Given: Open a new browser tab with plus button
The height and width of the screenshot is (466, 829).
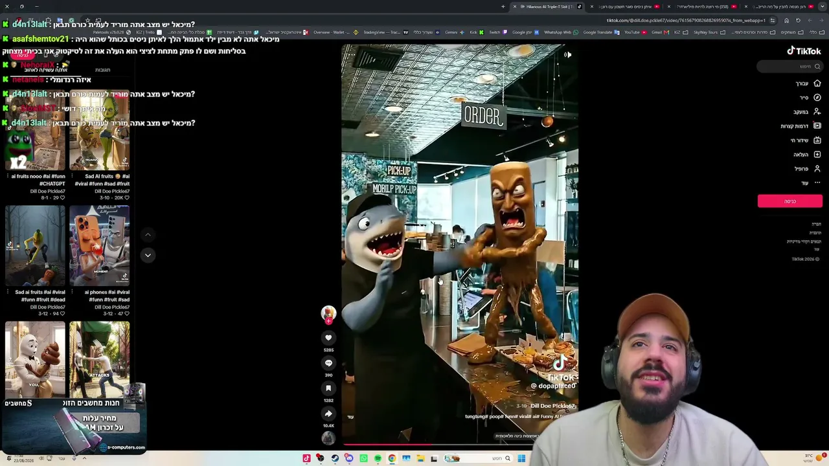Looking at the screenshot, I should coord(503,6).
